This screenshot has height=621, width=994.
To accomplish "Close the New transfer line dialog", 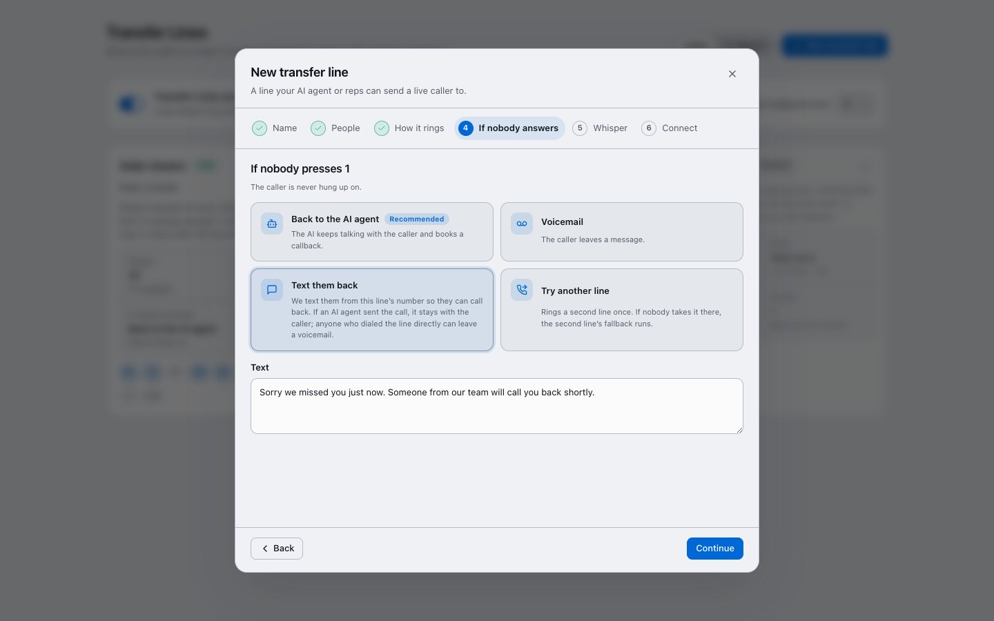I will coord(732,74).
